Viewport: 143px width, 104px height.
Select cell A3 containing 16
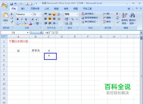click(18, 51)
